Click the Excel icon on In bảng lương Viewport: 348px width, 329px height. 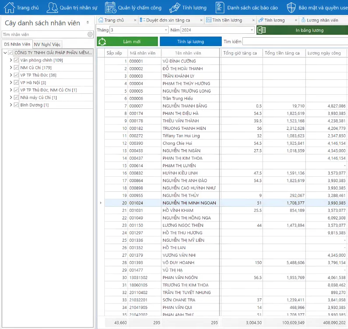tap(262, 30)
